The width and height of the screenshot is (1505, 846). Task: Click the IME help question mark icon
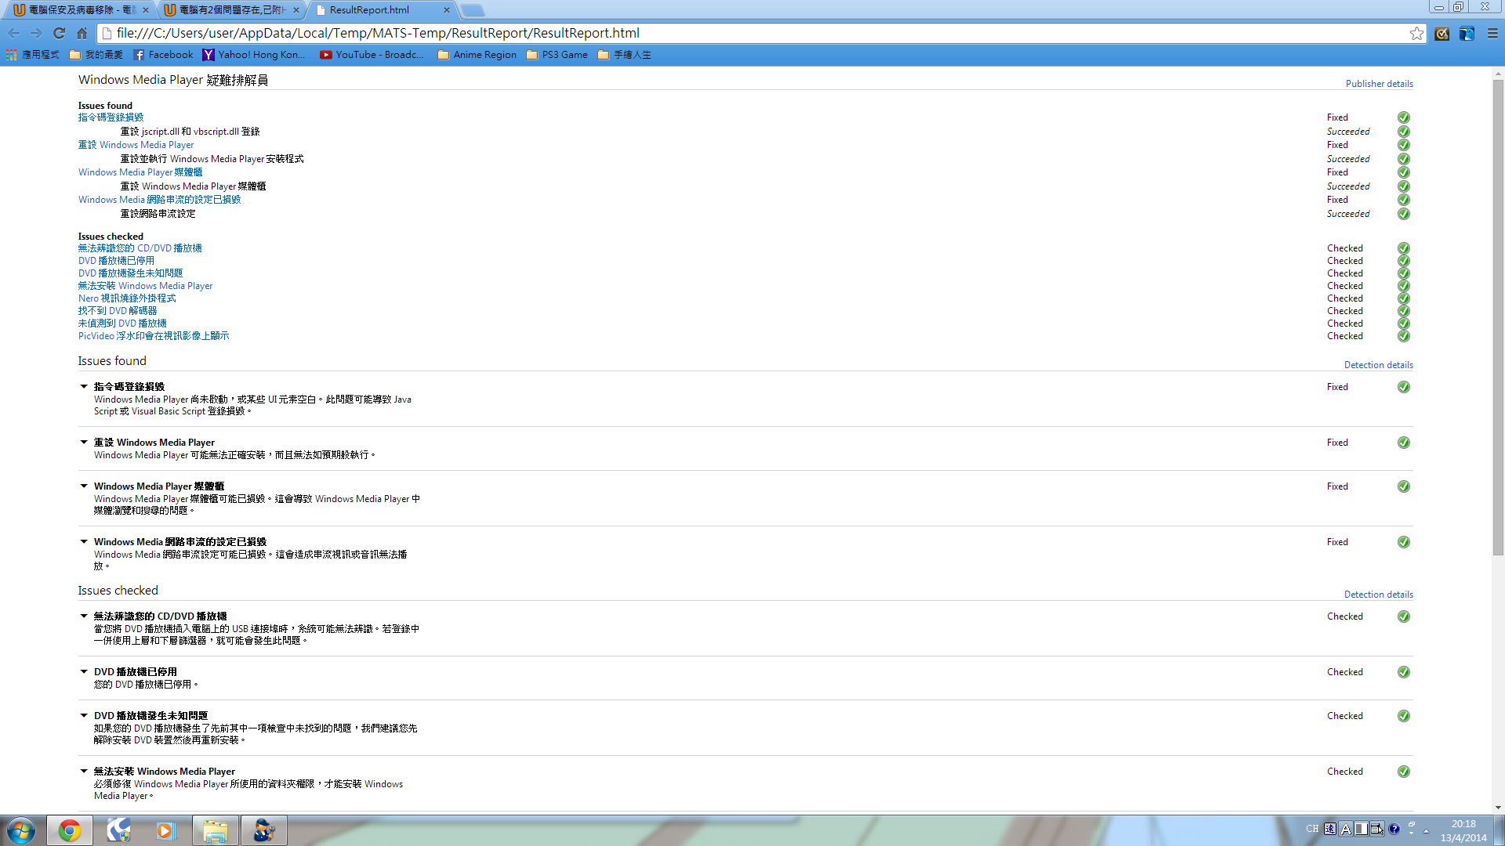tap(1394, 829)
